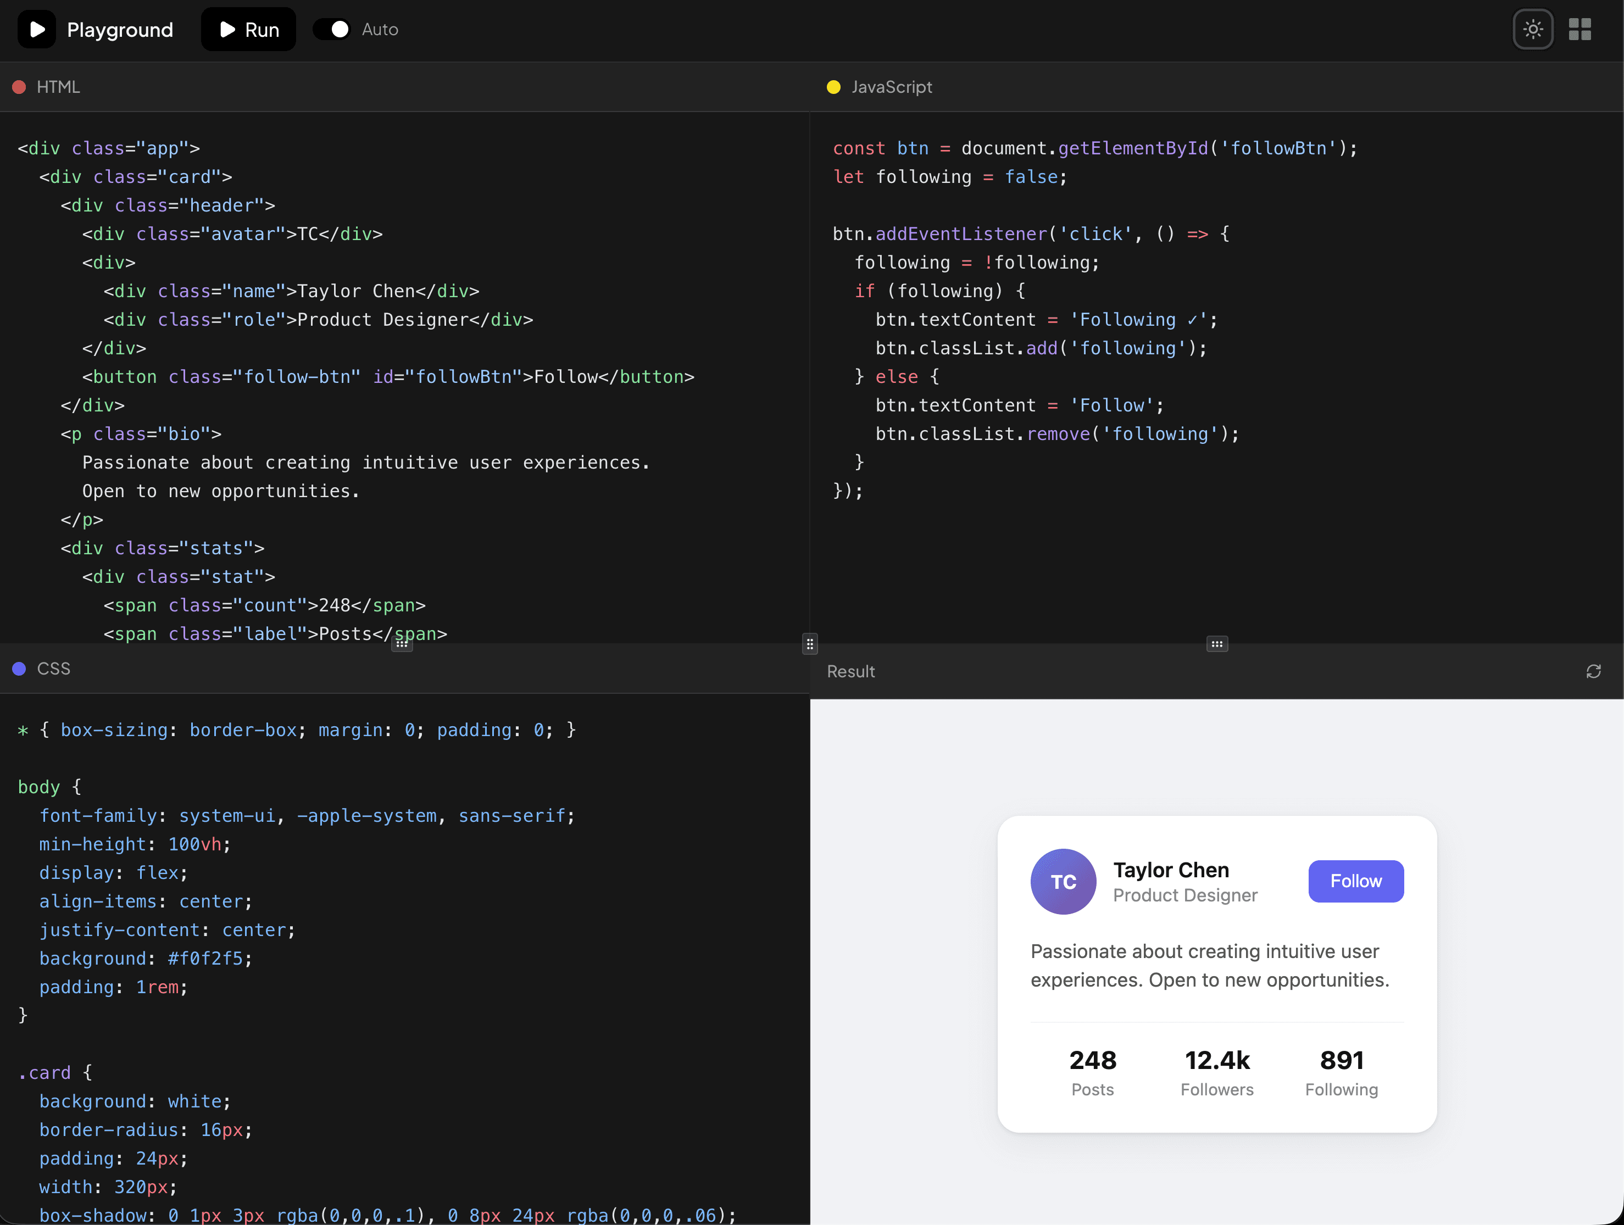Click the yellow indicator dot beside JavaScript

pos(833,87)
